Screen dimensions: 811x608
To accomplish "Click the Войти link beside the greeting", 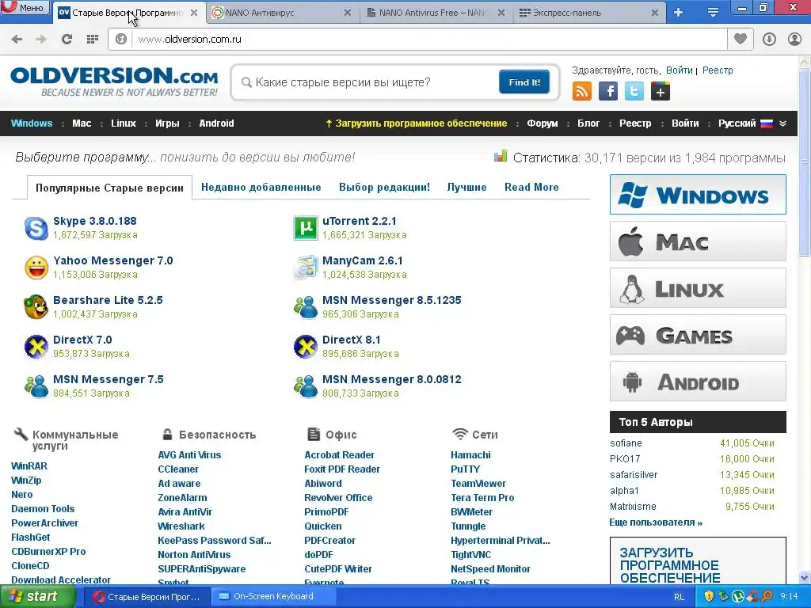I will tap(679, 70).
